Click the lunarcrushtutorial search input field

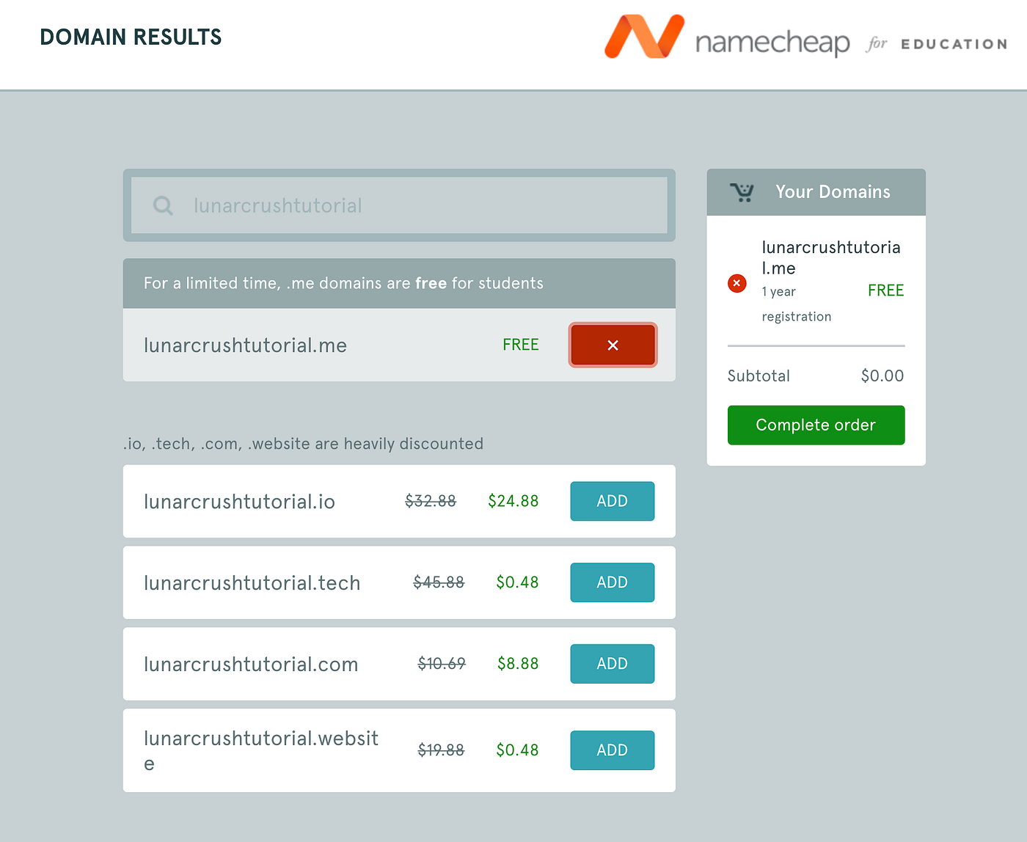(x=399, y=205)
